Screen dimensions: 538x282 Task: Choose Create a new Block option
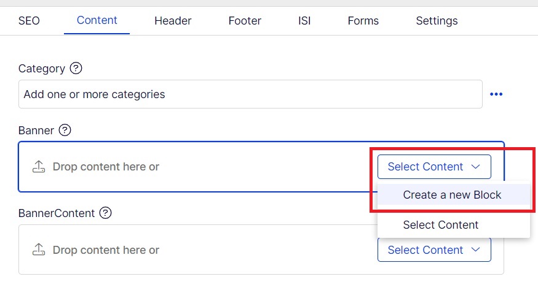click(x=452, y=195)
